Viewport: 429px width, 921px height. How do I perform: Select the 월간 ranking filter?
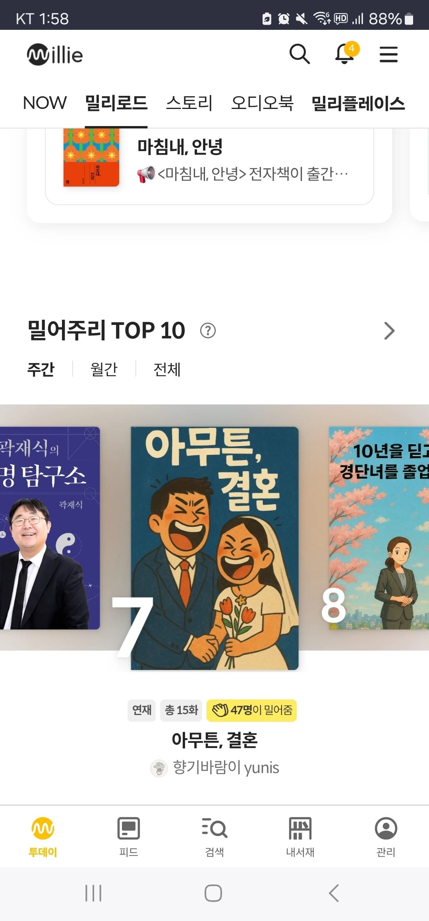click(104, 369)
